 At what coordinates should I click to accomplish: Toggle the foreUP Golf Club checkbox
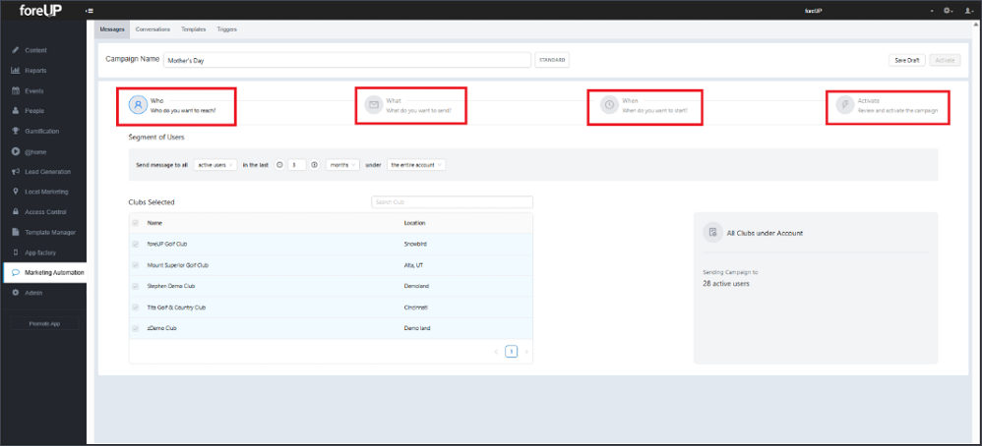coord(135,244)
